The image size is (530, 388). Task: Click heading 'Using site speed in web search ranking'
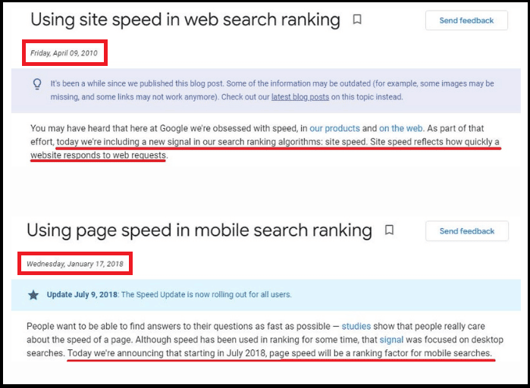pos(185,20)
